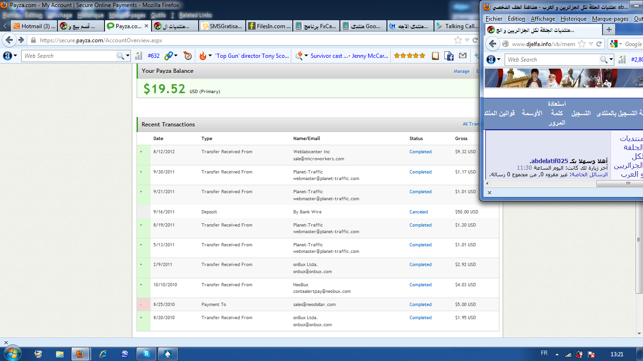Open dropdown arrow next to the hot flame icon
Viewport: 643px width, 361px height.
pos(210,56)
